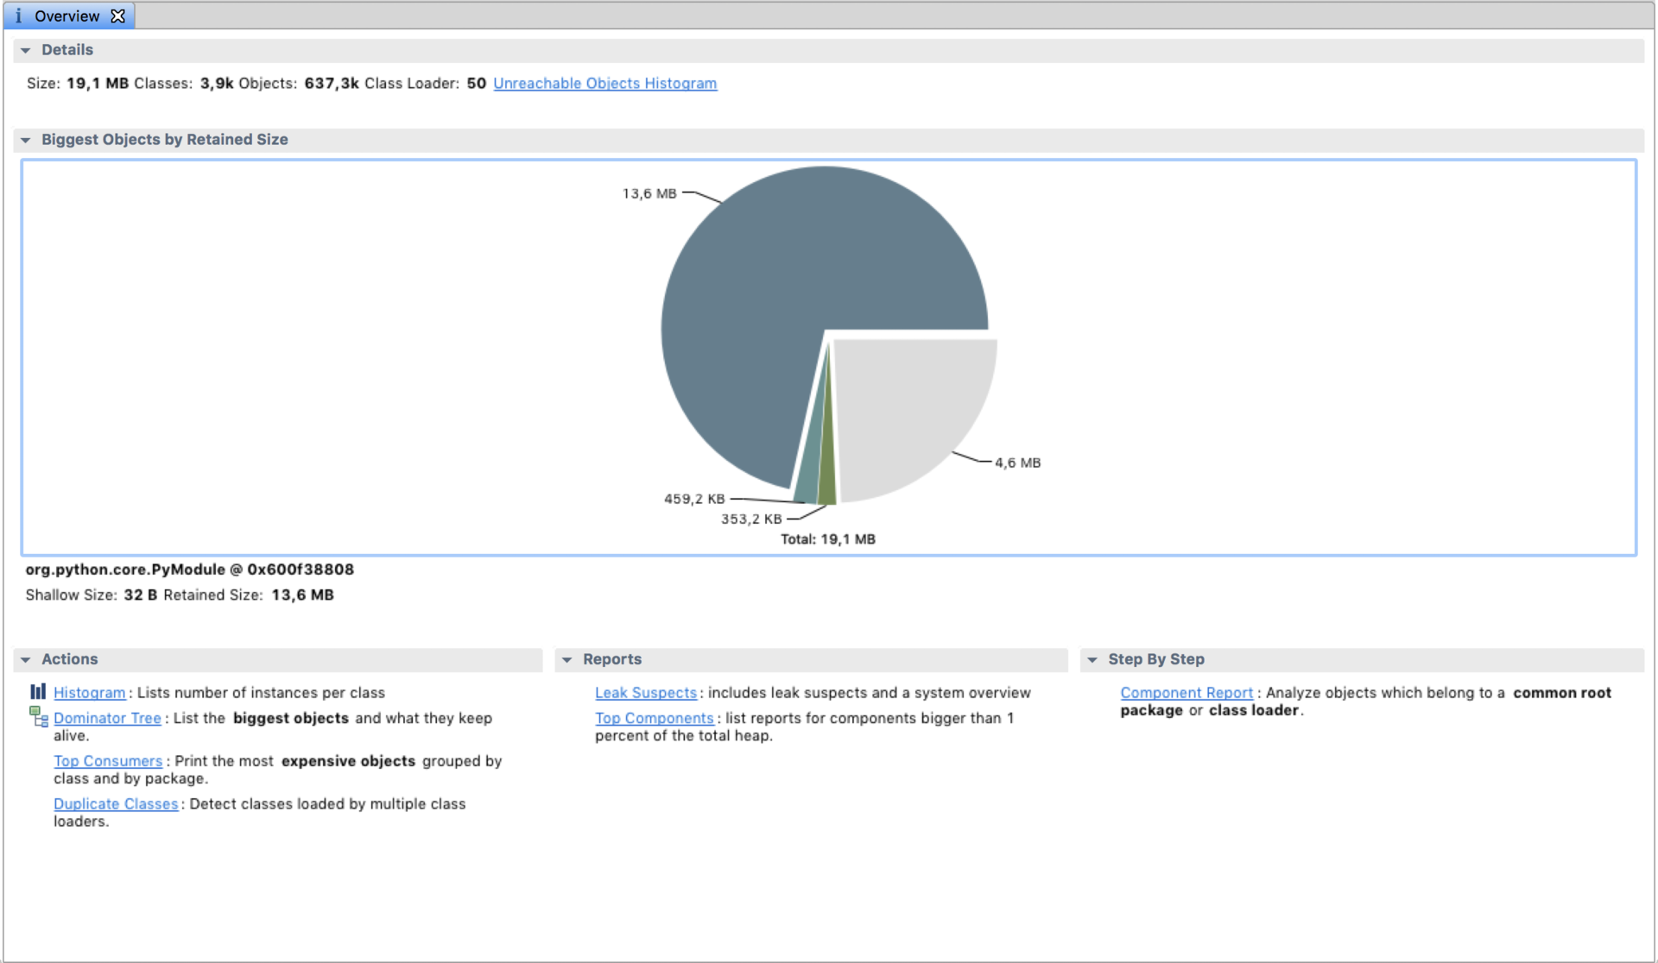
Task: Open the Dominator Tree link
Action: (107, 718)
